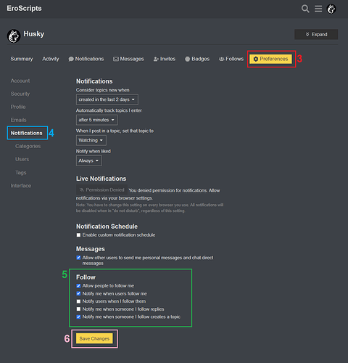This screenshot has height=363, width=348.
Task: Open the Messages tab with envelope icon
Action: pos(128,59)
